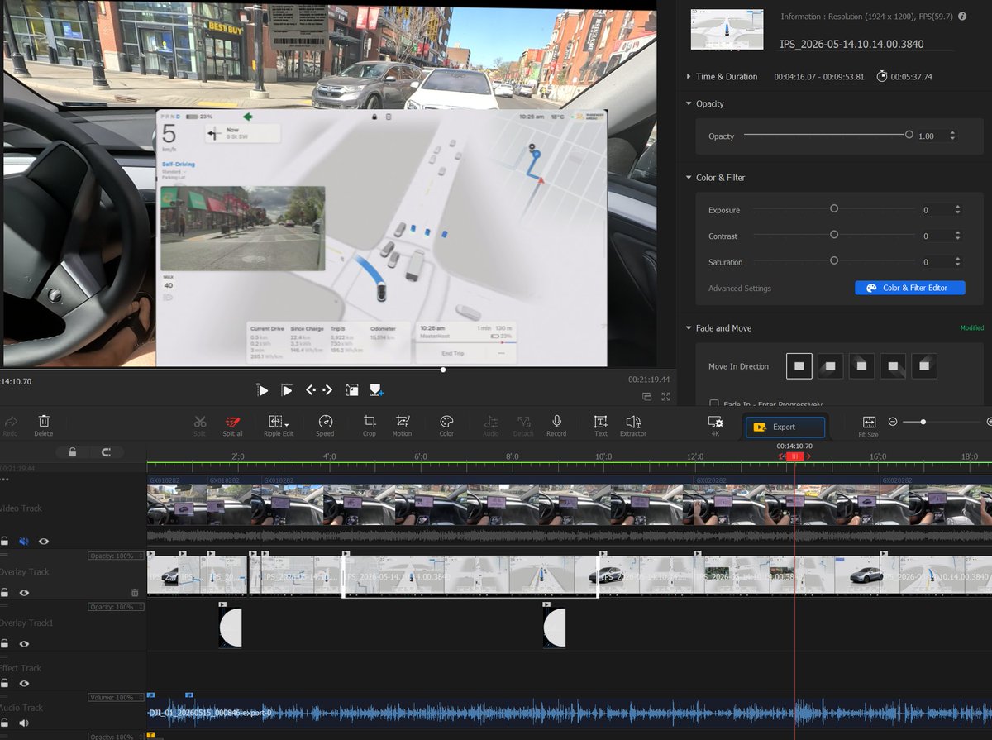
Task: Hide the Effect Track with its eye icon
Action: [x=24, y=684]
